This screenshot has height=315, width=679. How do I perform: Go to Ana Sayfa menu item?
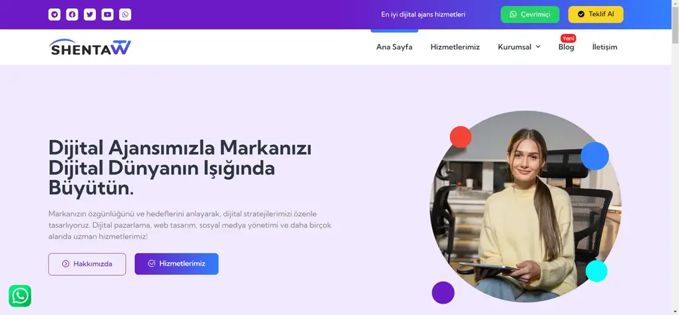394,47
